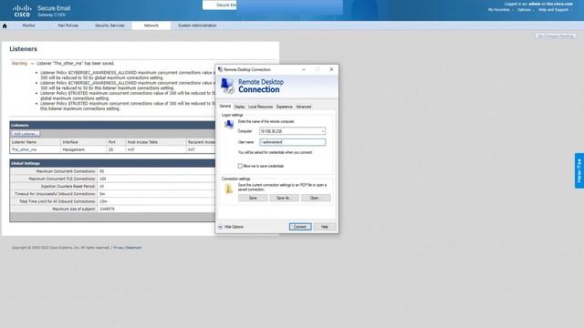Click the Save button
This screenshot has height=328, width=584.
pyautogui.click(x=253, y=199)
